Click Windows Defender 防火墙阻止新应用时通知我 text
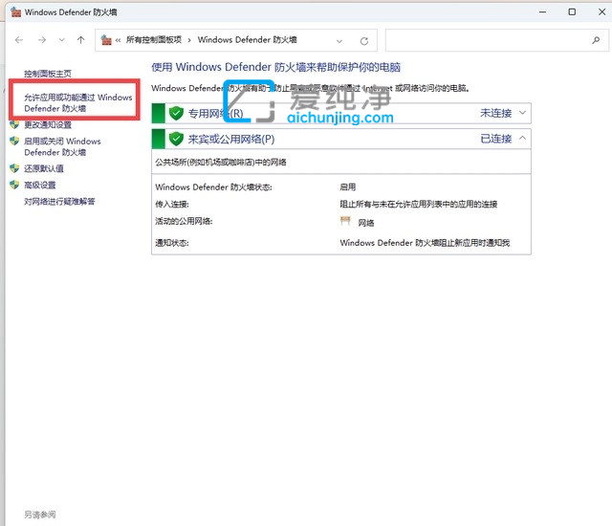Image resolution: width=612 pixels, height=526 pixels. pos(425,243)
